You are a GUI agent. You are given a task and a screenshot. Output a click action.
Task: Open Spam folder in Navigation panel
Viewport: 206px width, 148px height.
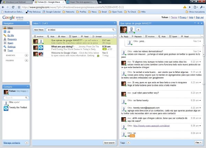(10, 43)
